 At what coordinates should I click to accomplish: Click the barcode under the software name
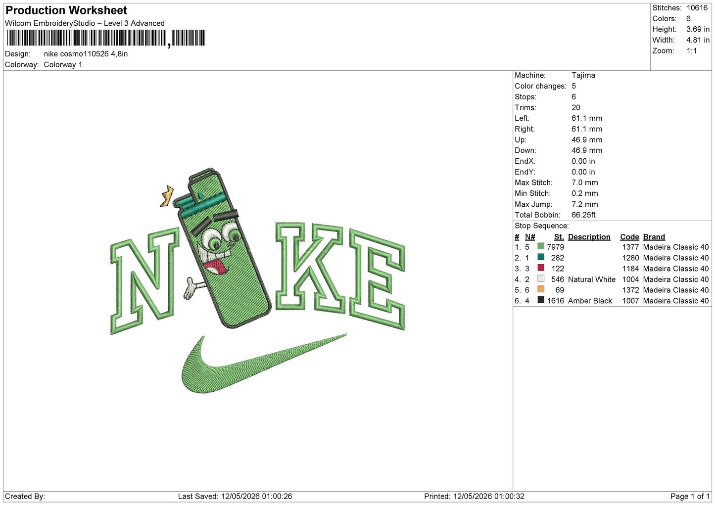click(x=106, y=38)
